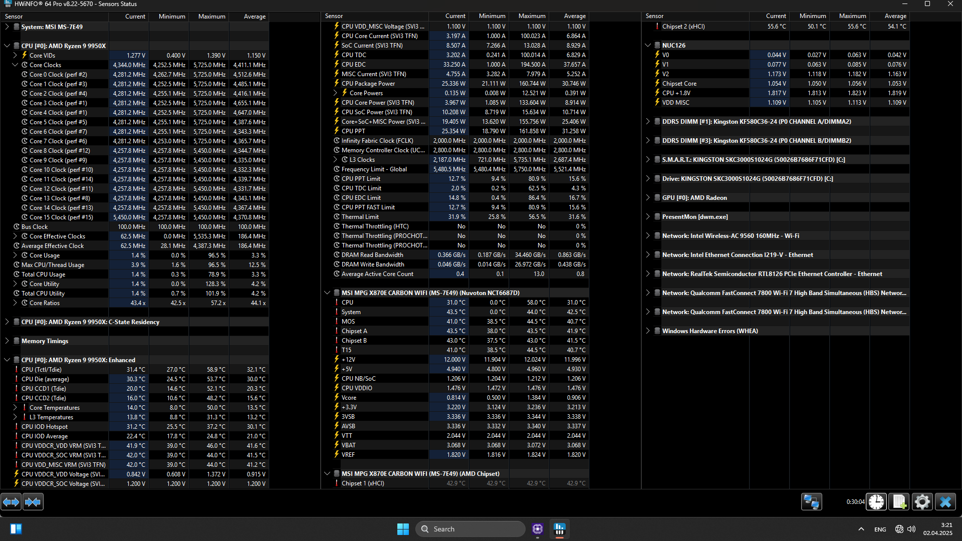962x541 pixels.
Task: Collapse the NUC126 sensor group
Action: click(x=648, y=46)
